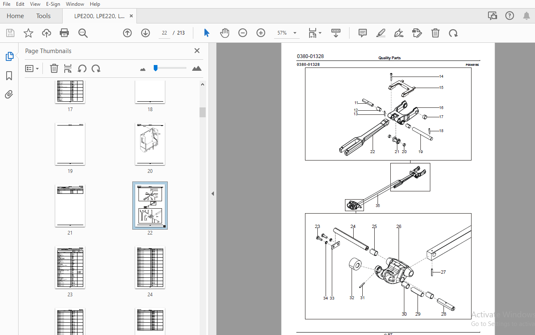Open the E-Sign menu
The image size is (535, 335).
coord(53,4)
